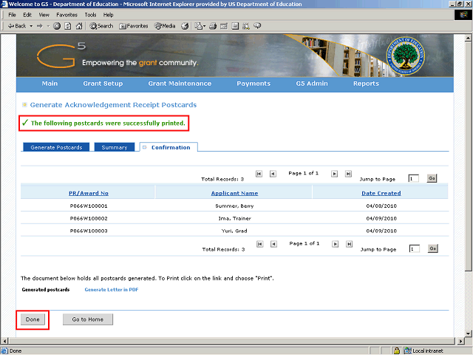Click the bottom Go button

click(433, 248)
